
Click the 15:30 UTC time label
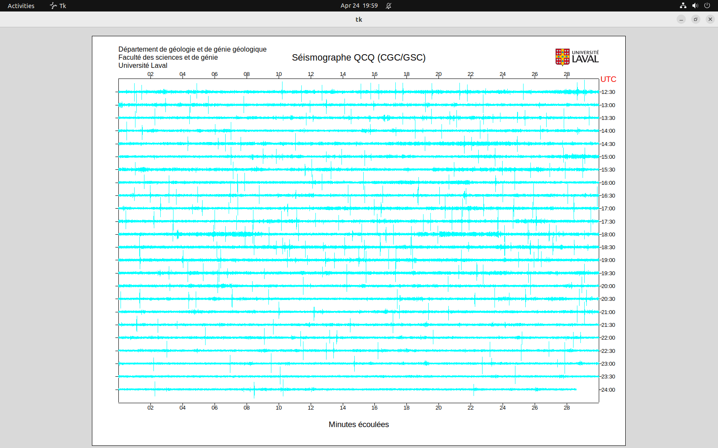608,170
